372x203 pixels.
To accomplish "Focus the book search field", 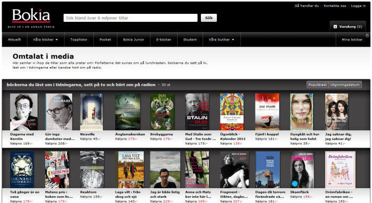I will pyautogui.click(x=131, y=18).
